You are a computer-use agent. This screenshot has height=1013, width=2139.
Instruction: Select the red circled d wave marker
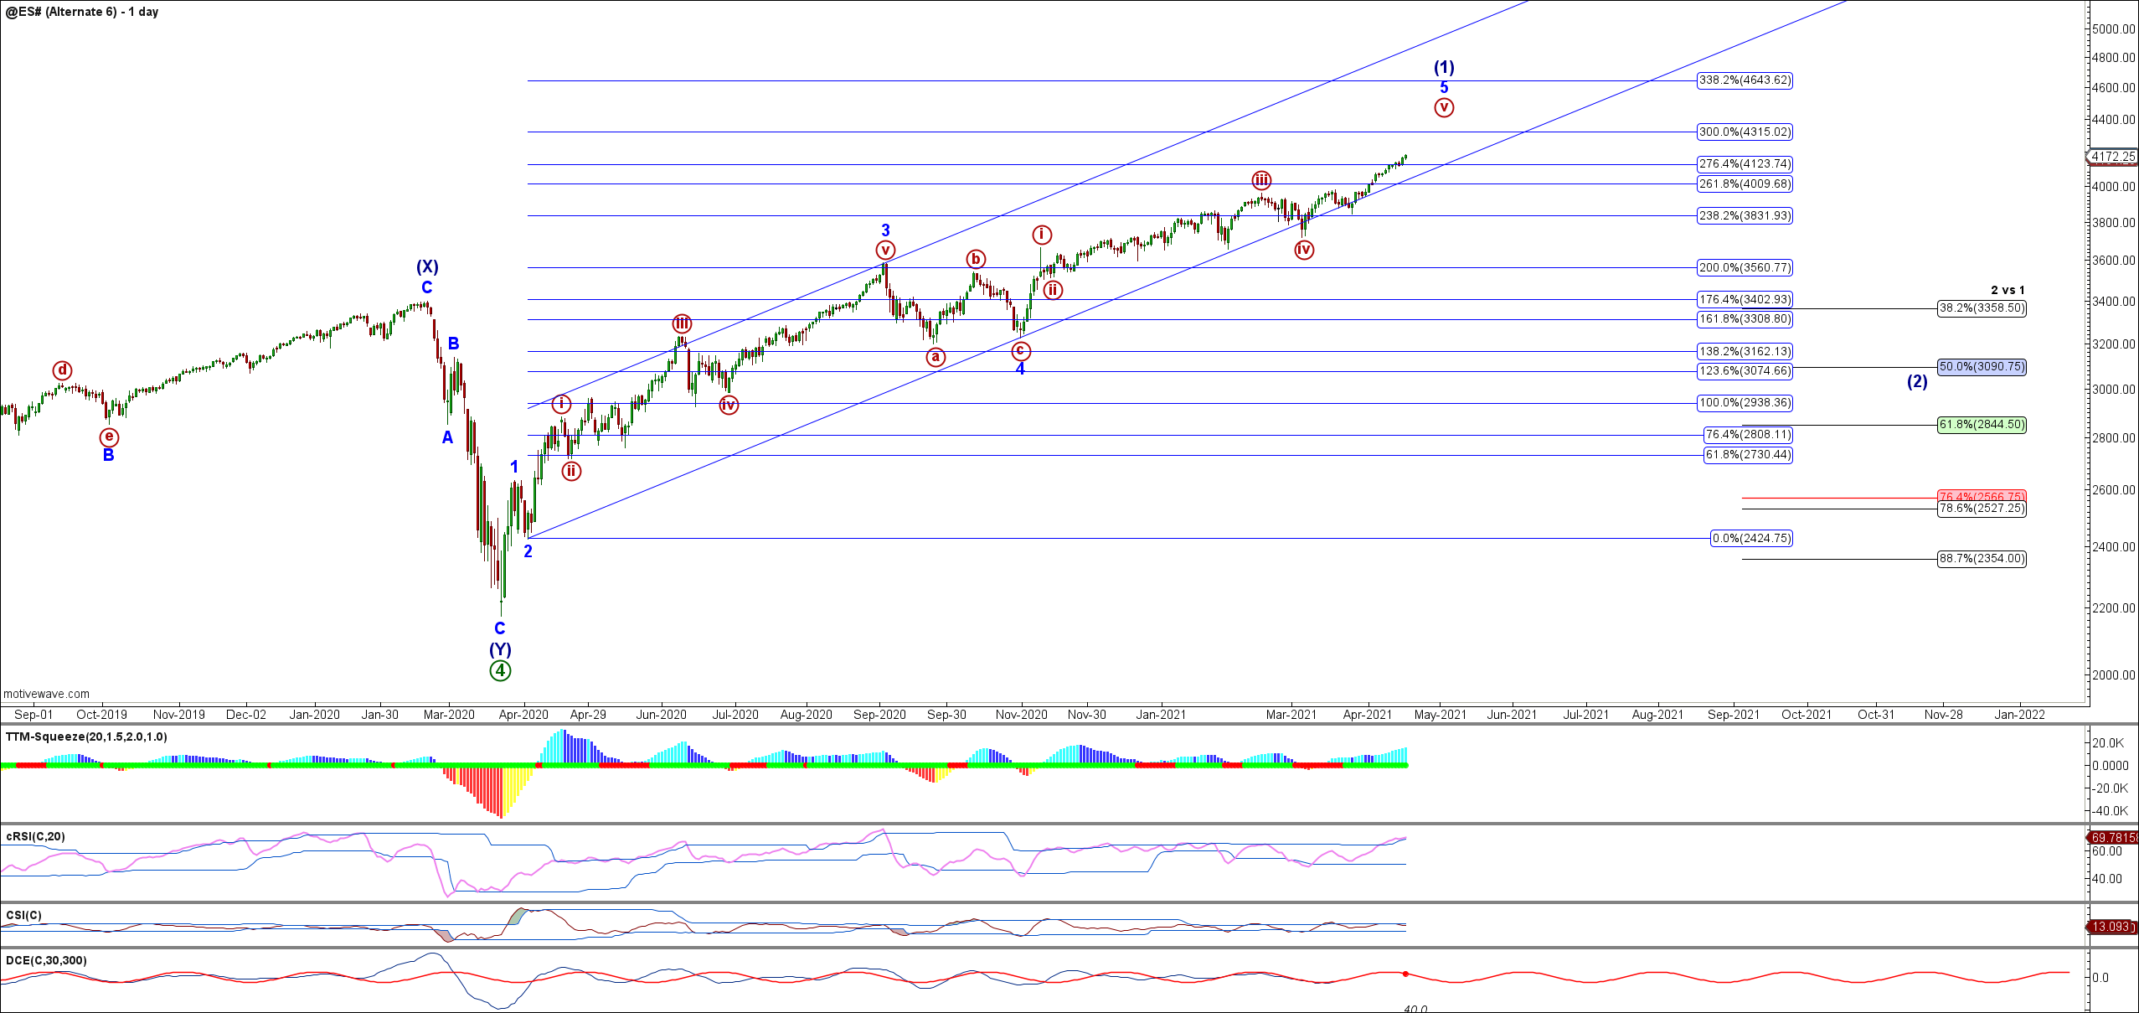[x=62, y=370]
